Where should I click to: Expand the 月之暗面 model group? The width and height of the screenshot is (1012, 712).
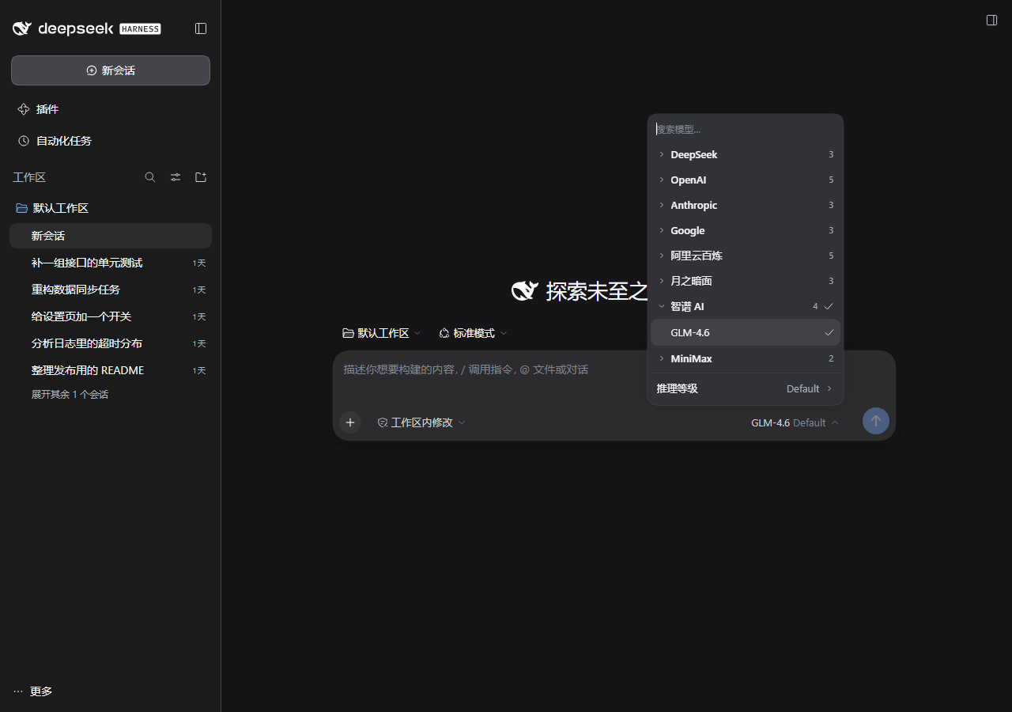coord(746,281)
